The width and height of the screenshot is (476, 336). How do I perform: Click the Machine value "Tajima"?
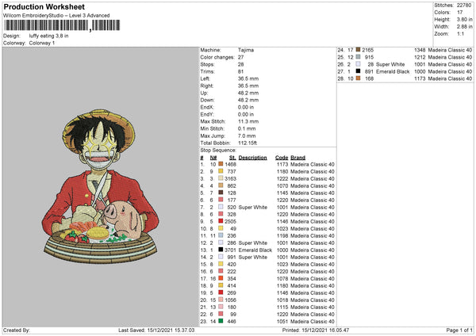click(x=246, y=50)
